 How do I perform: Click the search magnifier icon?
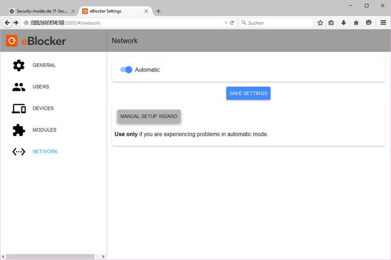point(243,22)
